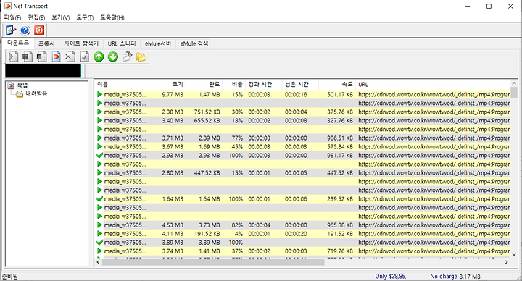Select the 내려받음 tree node

37,93
